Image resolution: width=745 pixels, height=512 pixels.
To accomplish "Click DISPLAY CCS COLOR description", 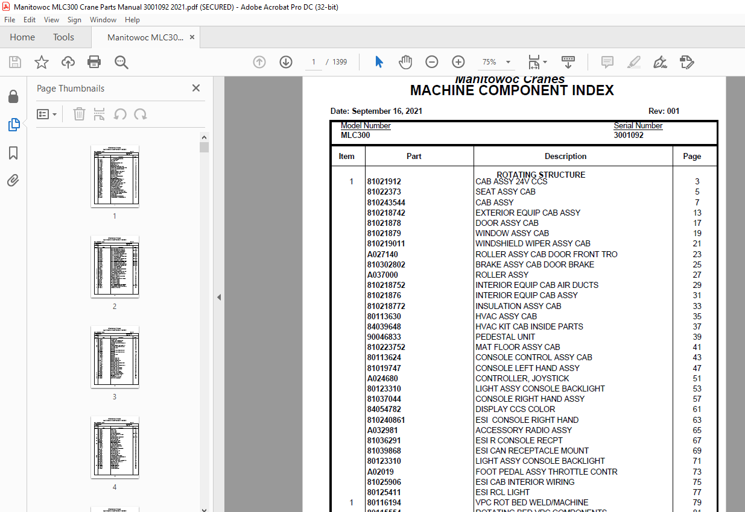I will (515, 409).
